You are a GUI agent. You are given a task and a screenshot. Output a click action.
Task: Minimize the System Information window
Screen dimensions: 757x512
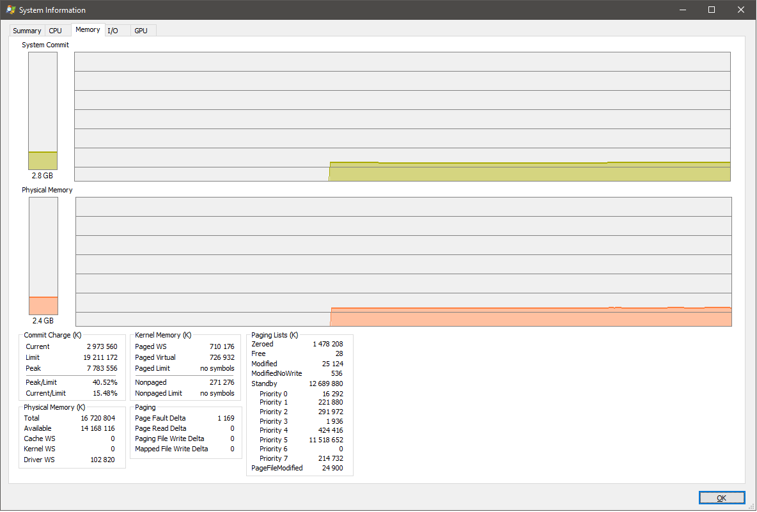click(x=683, y=10)
